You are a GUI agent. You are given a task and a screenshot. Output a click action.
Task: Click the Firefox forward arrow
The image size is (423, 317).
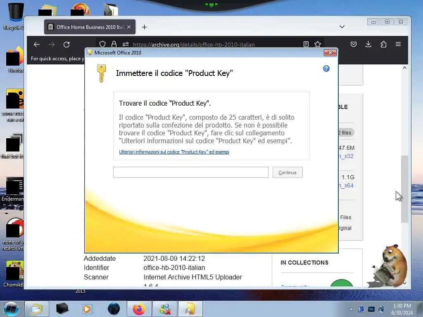pos(52,45)
